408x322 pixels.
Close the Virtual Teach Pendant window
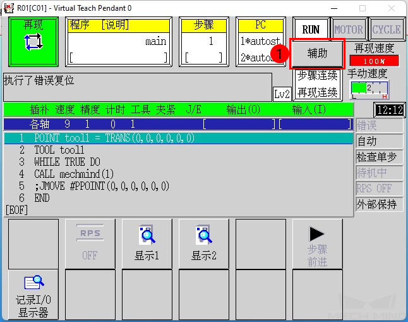pyautogui.click(x=392, y=8)
